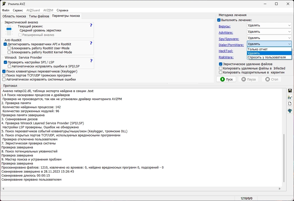Image resolution: width=294 pixels, height=201 pixels.
Task: Click the globe icon with arrows beside the protocol
Action: click(290, 111)
